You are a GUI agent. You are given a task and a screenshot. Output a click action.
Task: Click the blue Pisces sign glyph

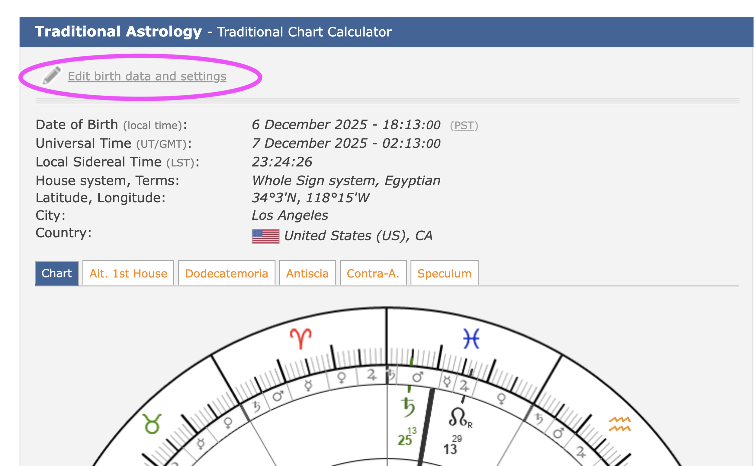coord(471,339)
